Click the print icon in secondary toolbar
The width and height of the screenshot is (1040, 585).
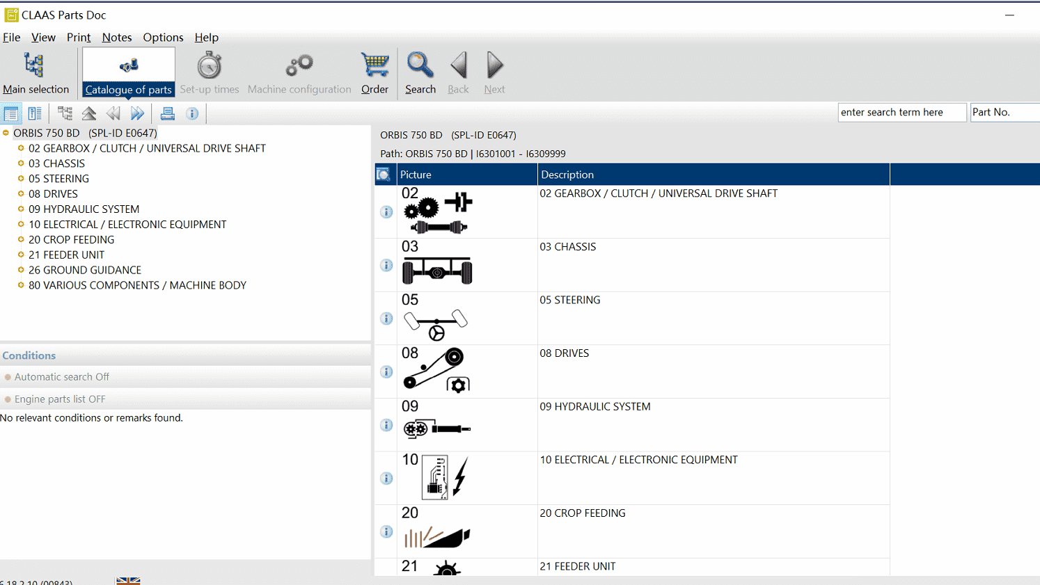[x=167, y=113]
